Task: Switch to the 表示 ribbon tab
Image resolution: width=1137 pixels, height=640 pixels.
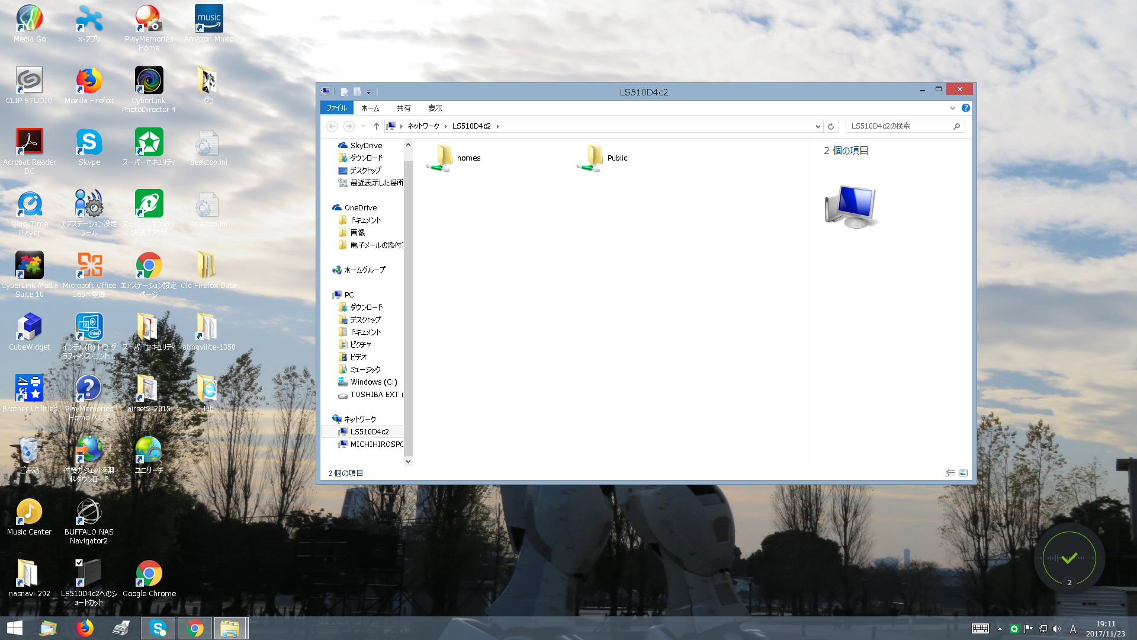Action: click(435, 108)
